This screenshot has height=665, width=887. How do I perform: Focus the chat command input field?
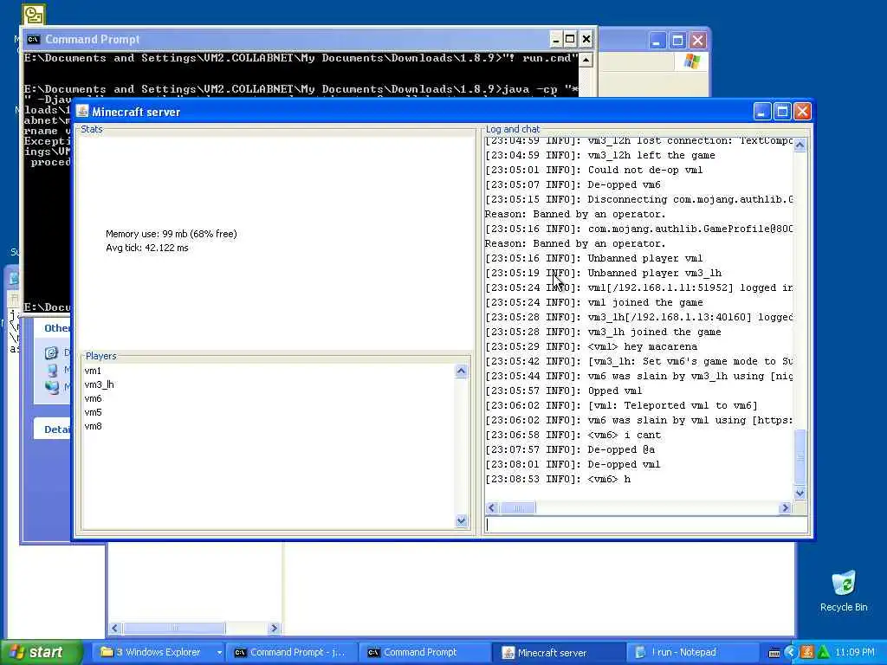[646, 524]
